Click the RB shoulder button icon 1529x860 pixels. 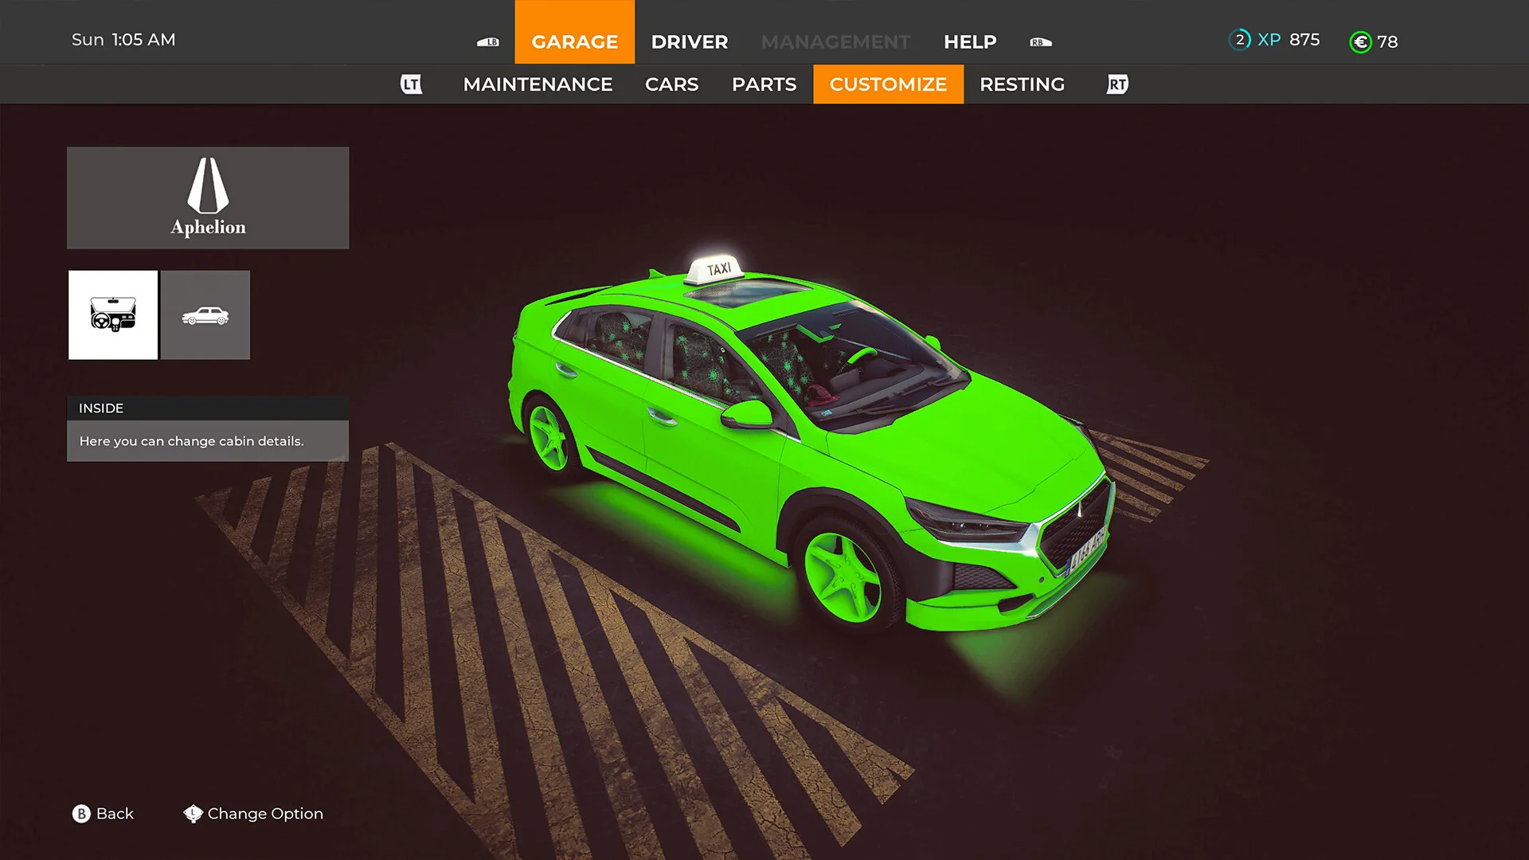pyautogui.click(x=1040, y=41)
